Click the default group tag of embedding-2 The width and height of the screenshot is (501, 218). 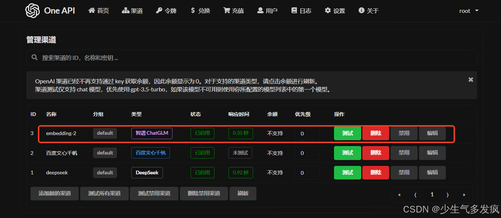105,133
